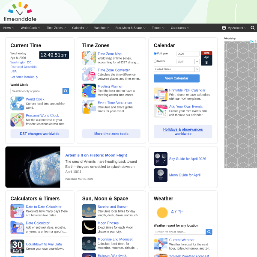Click the Time Zone Map icon
This screenshot has width=257, height=257.
point(89,58)
